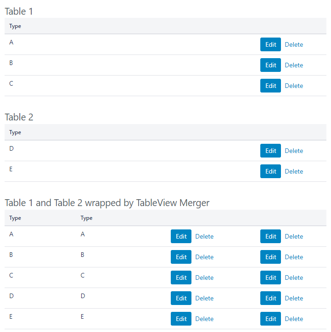Edit row C in Table 1
Viewport: 331px width, 332px height.
tap(270, 86)
